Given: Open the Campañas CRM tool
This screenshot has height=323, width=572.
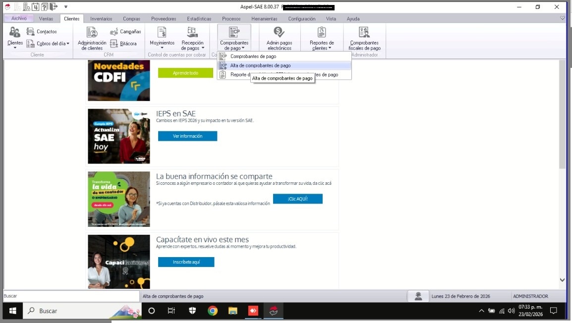Looking at the screenshot, I should pyautogui.click(x=125, y=32).
